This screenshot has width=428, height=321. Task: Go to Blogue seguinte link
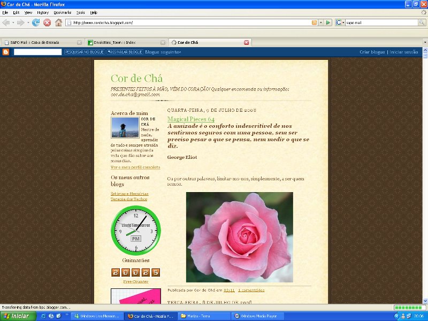pos(163,52)
